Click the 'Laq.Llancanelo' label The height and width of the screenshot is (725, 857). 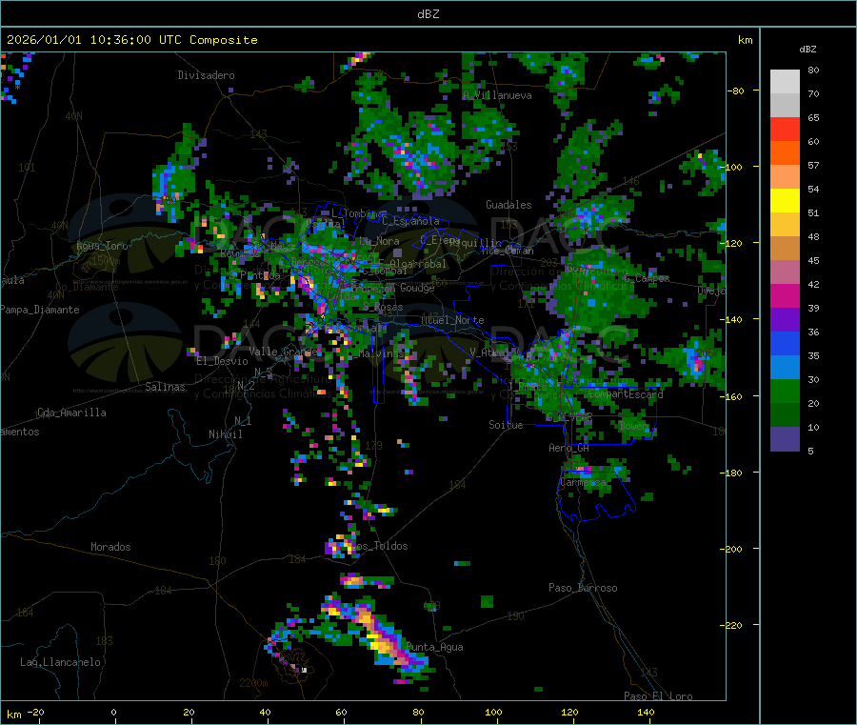pyautogui.click(x=61, y=662)
